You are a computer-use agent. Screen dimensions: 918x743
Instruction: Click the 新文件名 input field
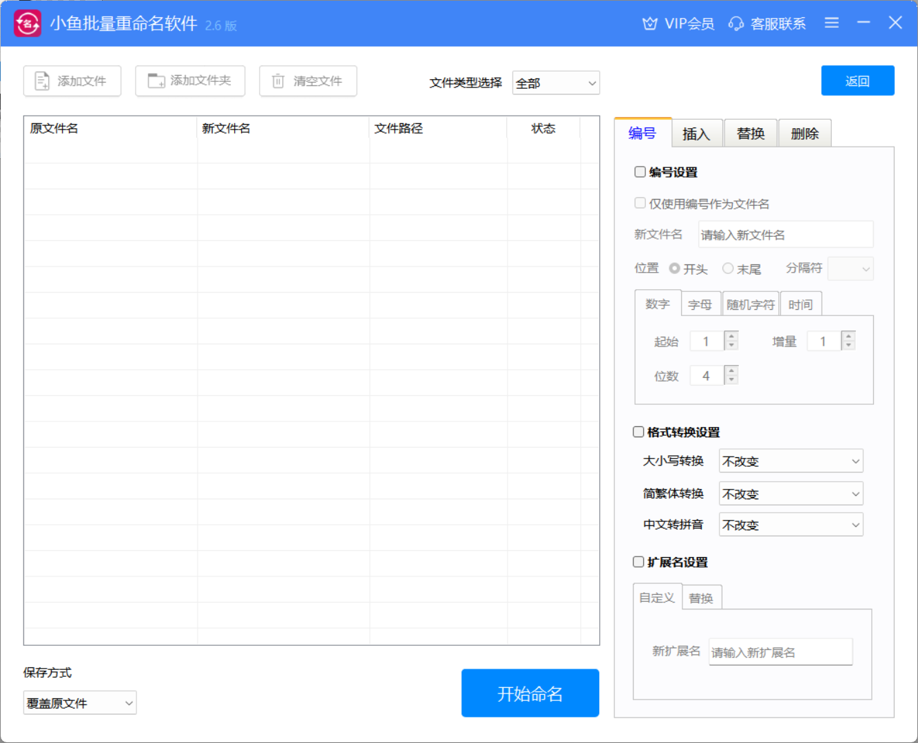point(785,234)
